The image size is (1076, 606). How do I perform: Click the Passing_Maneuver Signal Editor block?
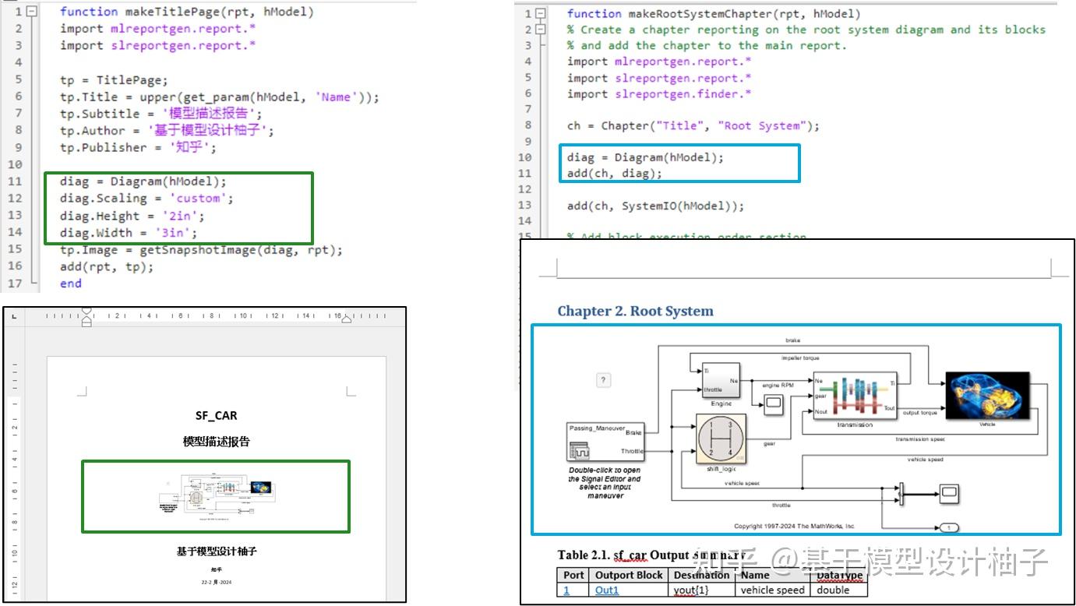tap(604, 442)
